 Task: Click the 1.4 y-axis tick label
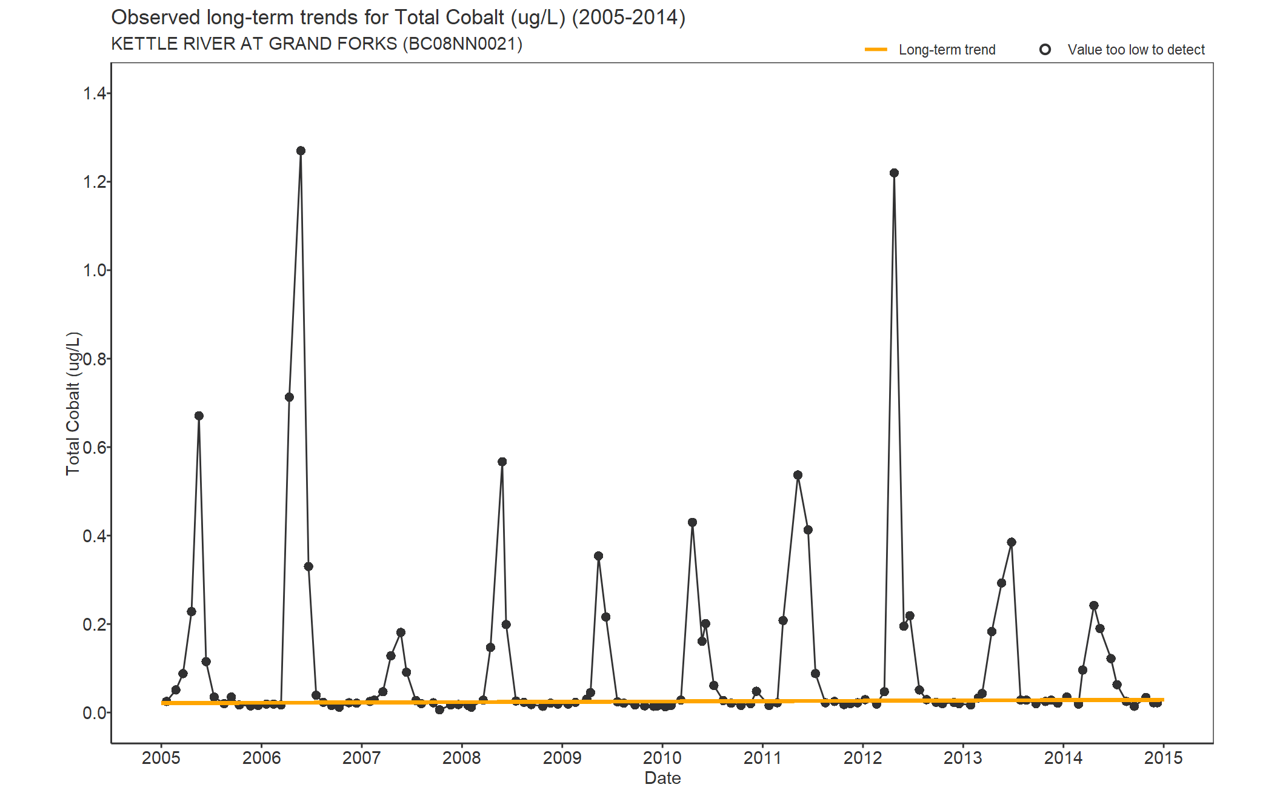coord(95,93)
